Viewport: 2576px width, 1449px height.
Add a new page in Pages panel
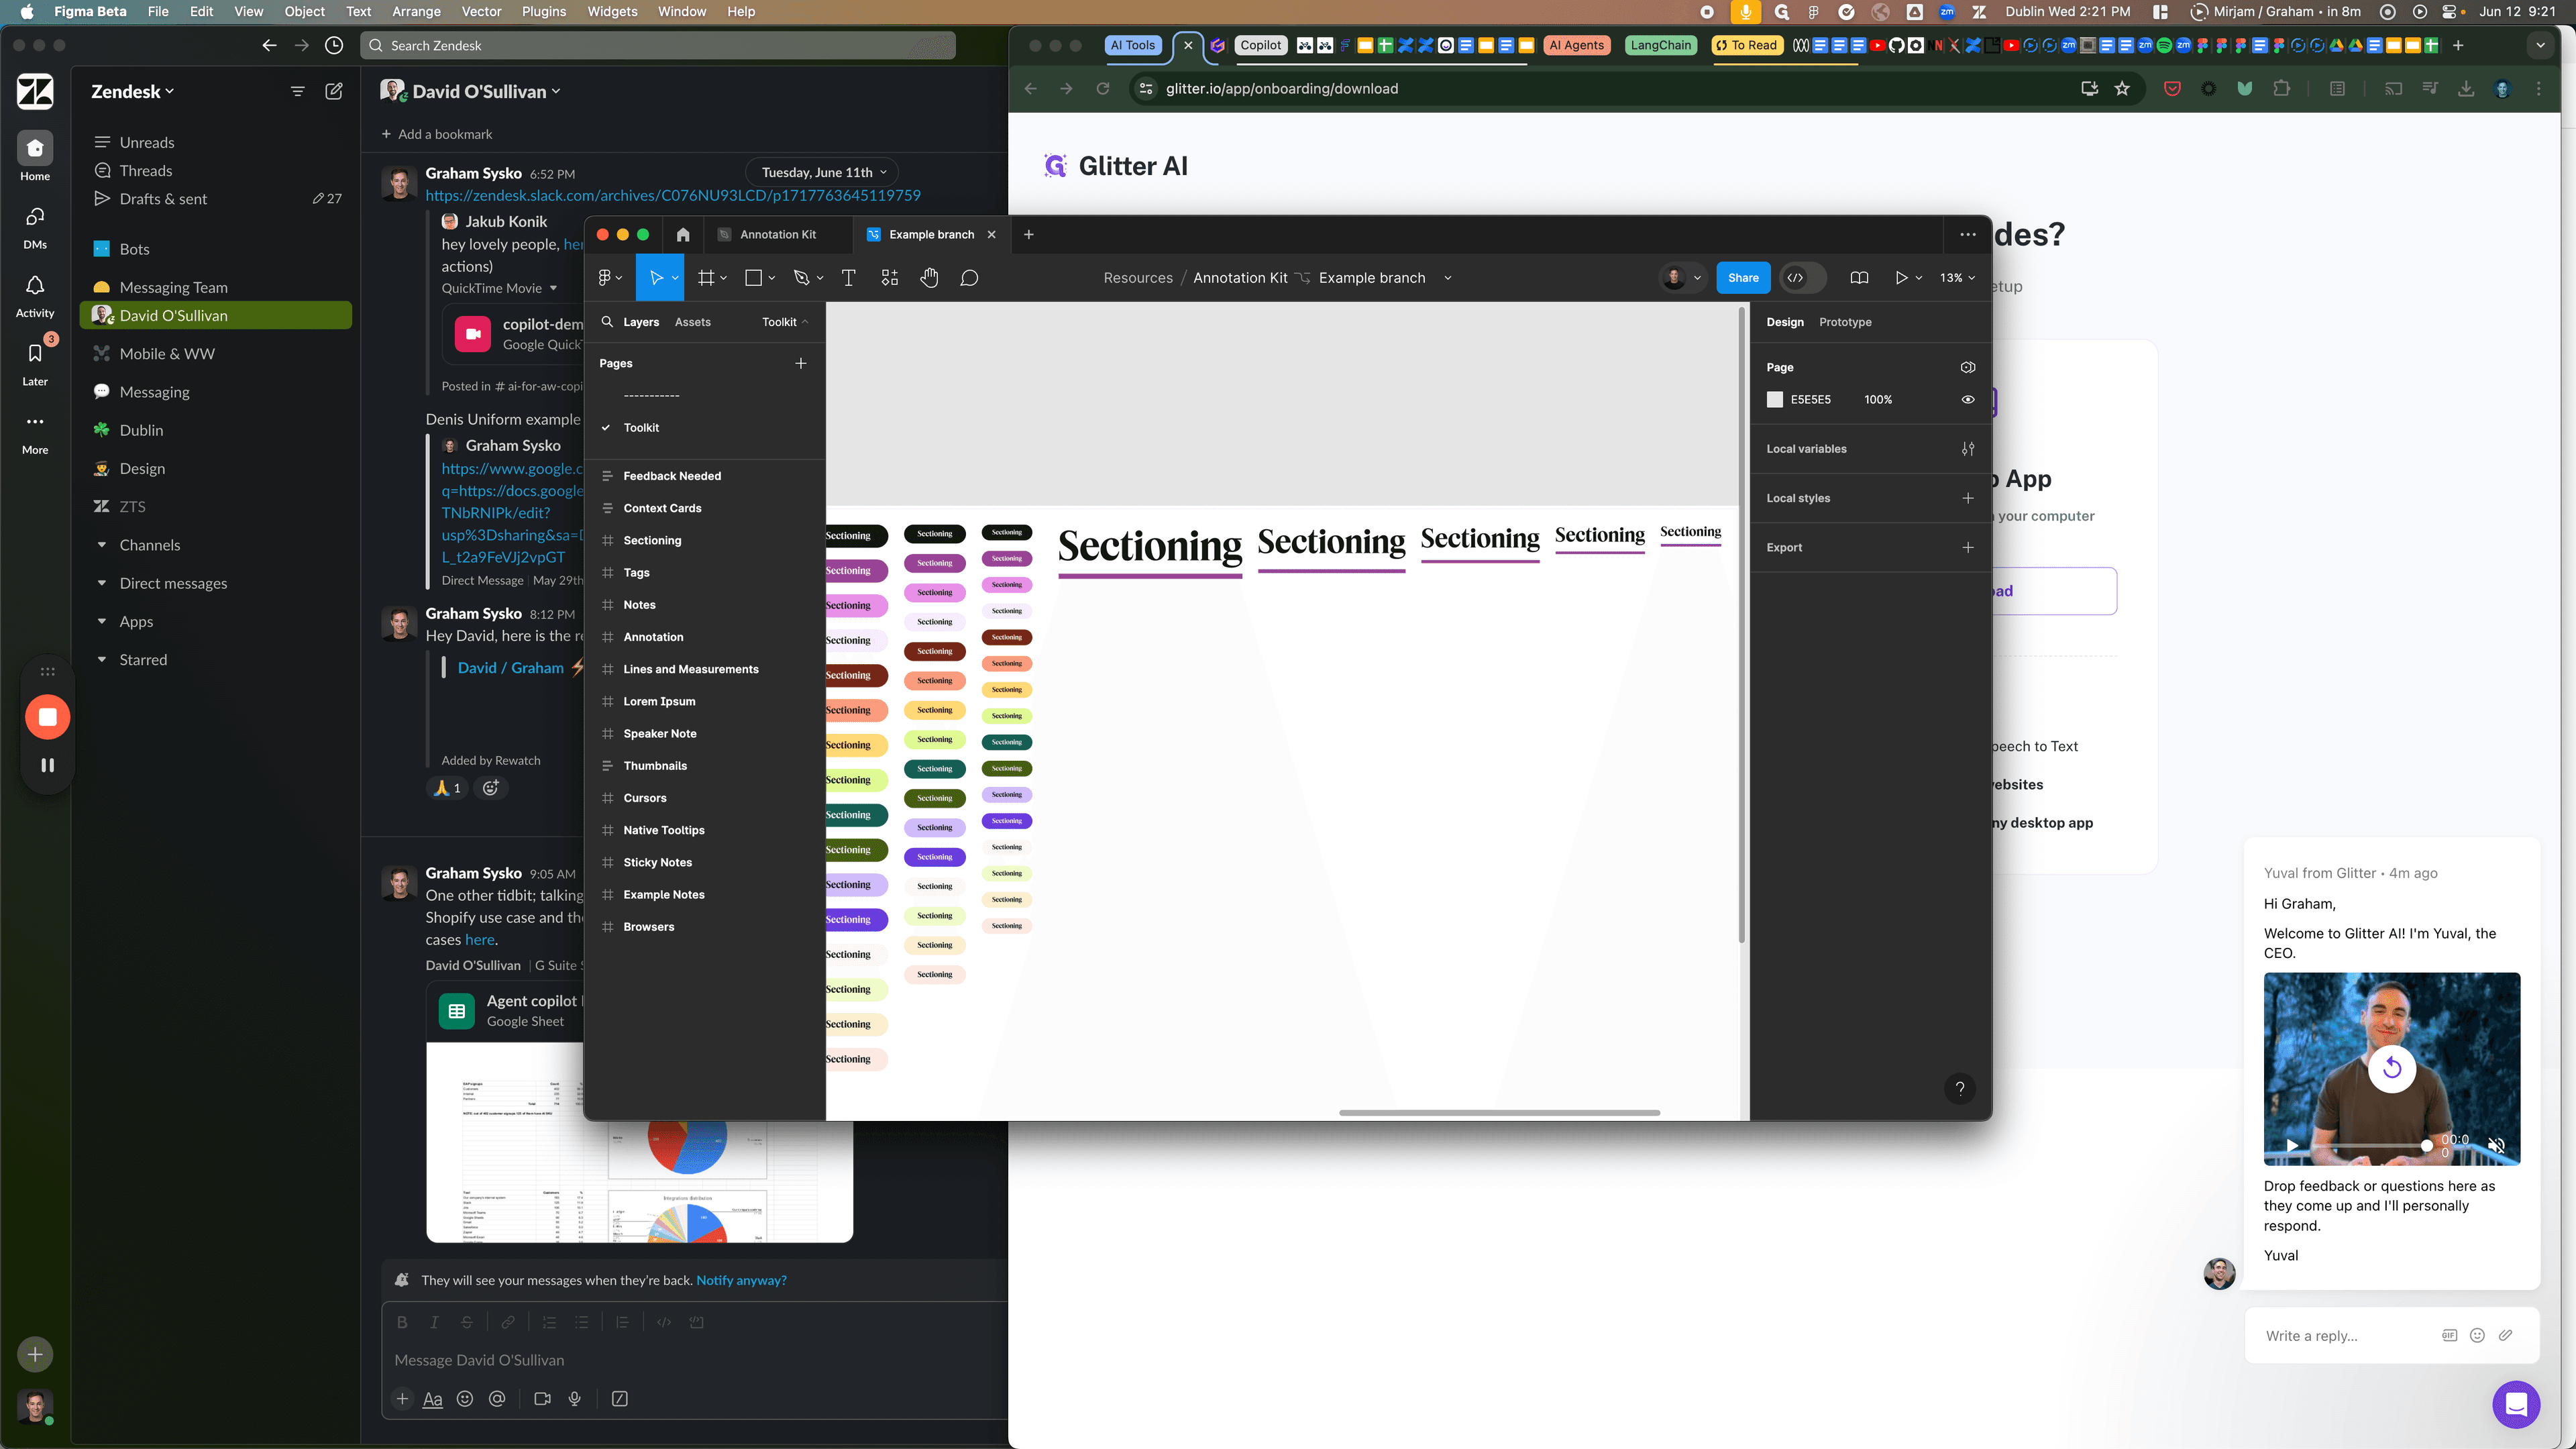tap(800, 363)
